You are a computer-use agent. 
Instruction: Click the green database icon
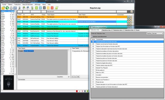36,8
